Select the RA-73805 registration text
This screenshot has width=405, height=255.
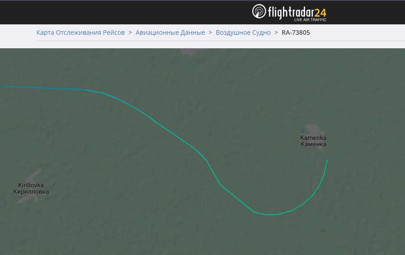[x=296, y=32]
